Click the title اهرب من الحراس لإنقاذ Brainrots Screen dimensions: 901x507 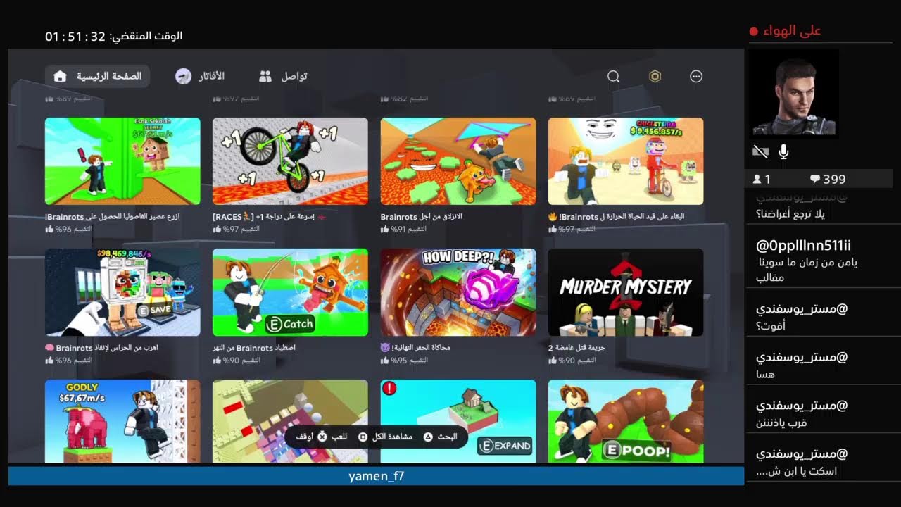click(x=102, y=348)
